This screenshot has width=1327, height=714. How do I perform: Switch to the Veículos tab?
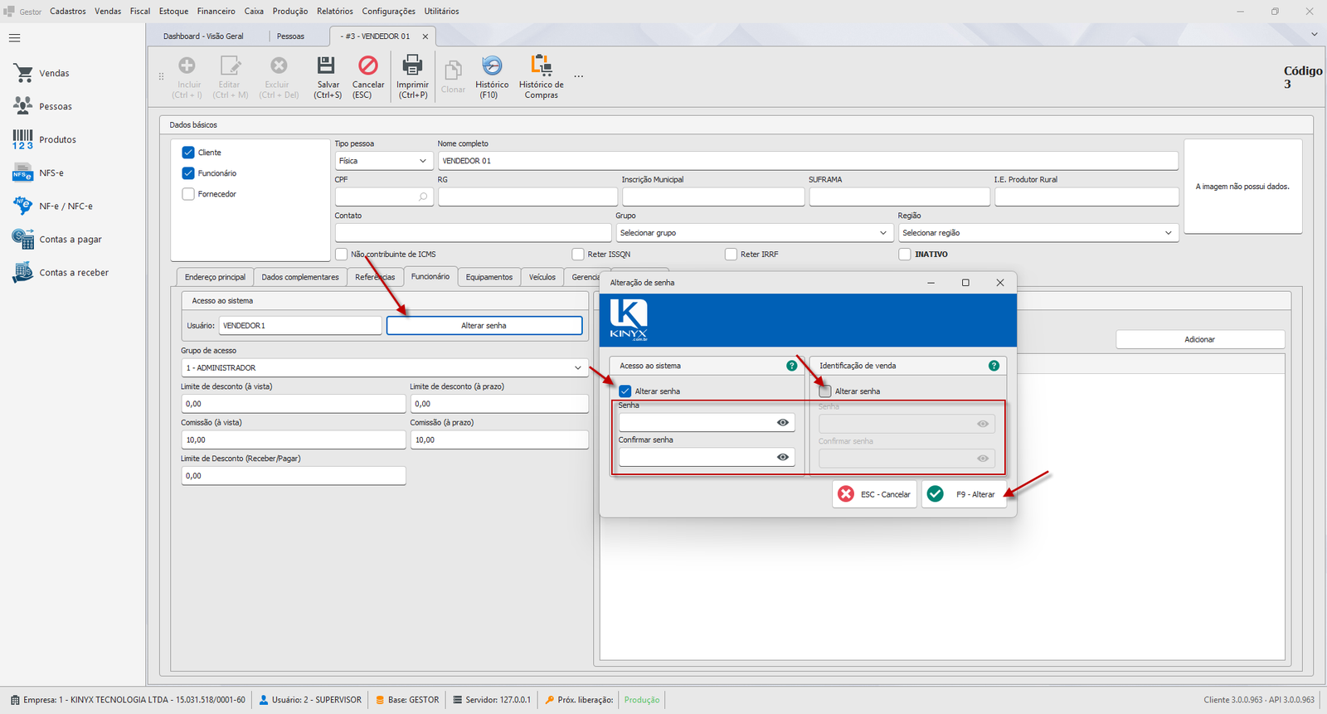(x=542, y=277)
